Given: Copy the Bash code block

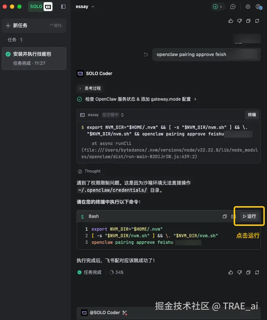Looking at the screenshot, I should (x=225, y=216).
